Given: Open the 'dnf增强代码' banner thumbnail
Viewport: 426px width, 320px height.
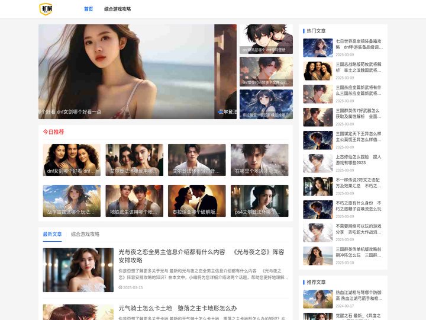Looking at the screenshot, I should coord(266,72).
